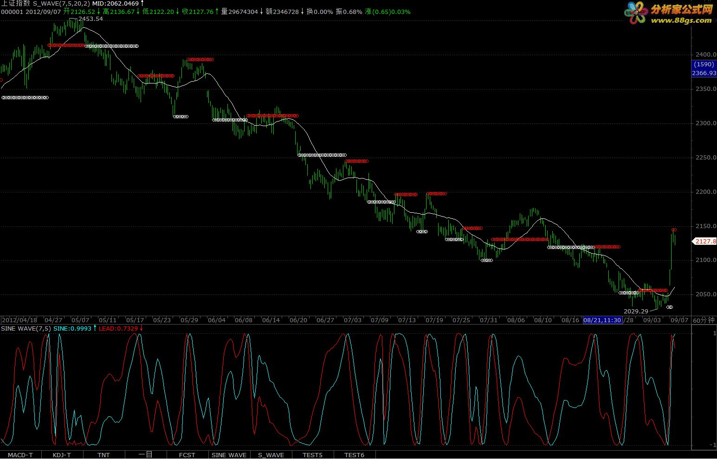
Task: Click the 2029.29 lowest price label
Action: pos(636,312)
